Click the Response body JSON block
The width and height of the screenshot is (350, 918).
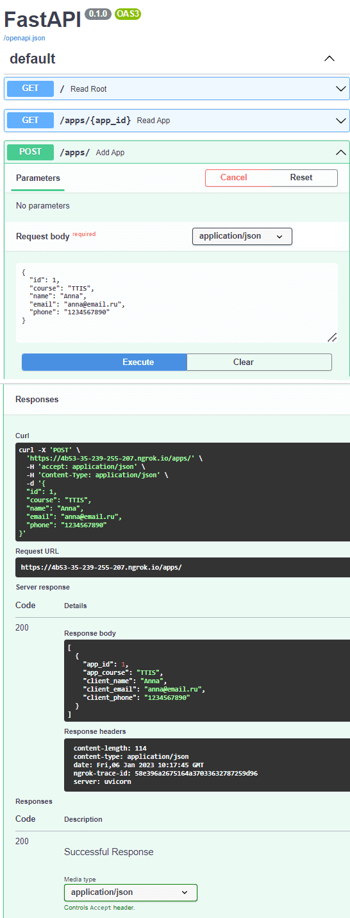(207, 681)
